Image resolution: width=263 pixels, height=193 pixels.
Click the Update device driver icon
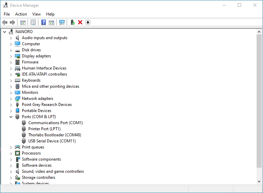pyautogui.click(x=72, y=22)
